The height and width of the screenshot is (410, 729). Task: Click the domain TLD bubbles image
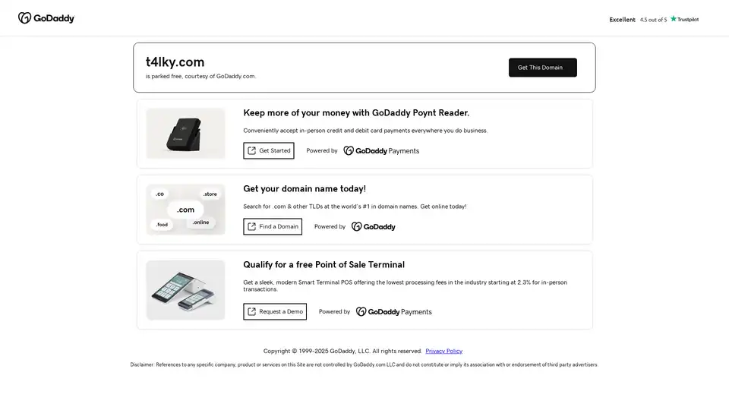coord(185,210)
